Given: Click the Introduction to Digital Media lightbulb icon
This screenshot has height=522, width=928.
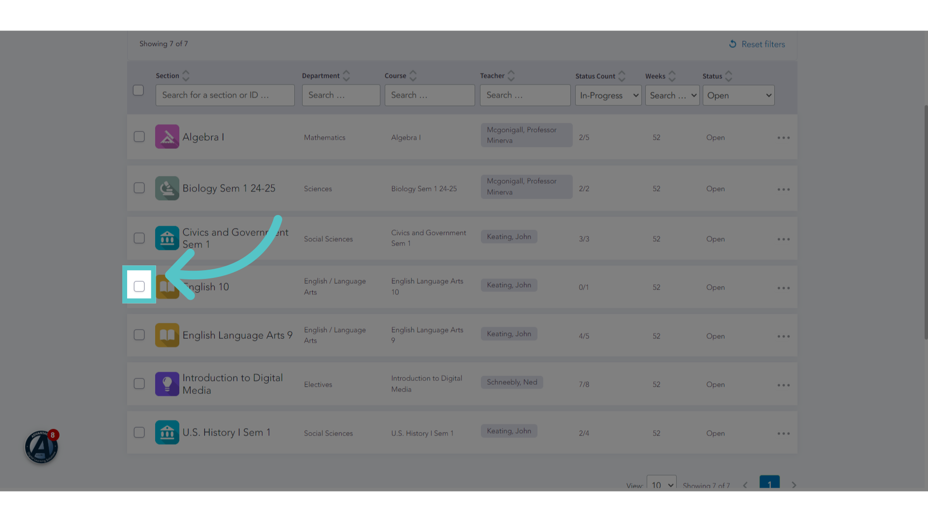Looking at the screenshot, I should click(x=167, y=384).
